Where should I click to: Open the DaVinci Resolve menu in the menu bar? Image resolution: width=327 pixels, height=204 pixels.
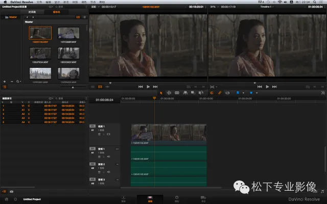click(x=21, y=2)
